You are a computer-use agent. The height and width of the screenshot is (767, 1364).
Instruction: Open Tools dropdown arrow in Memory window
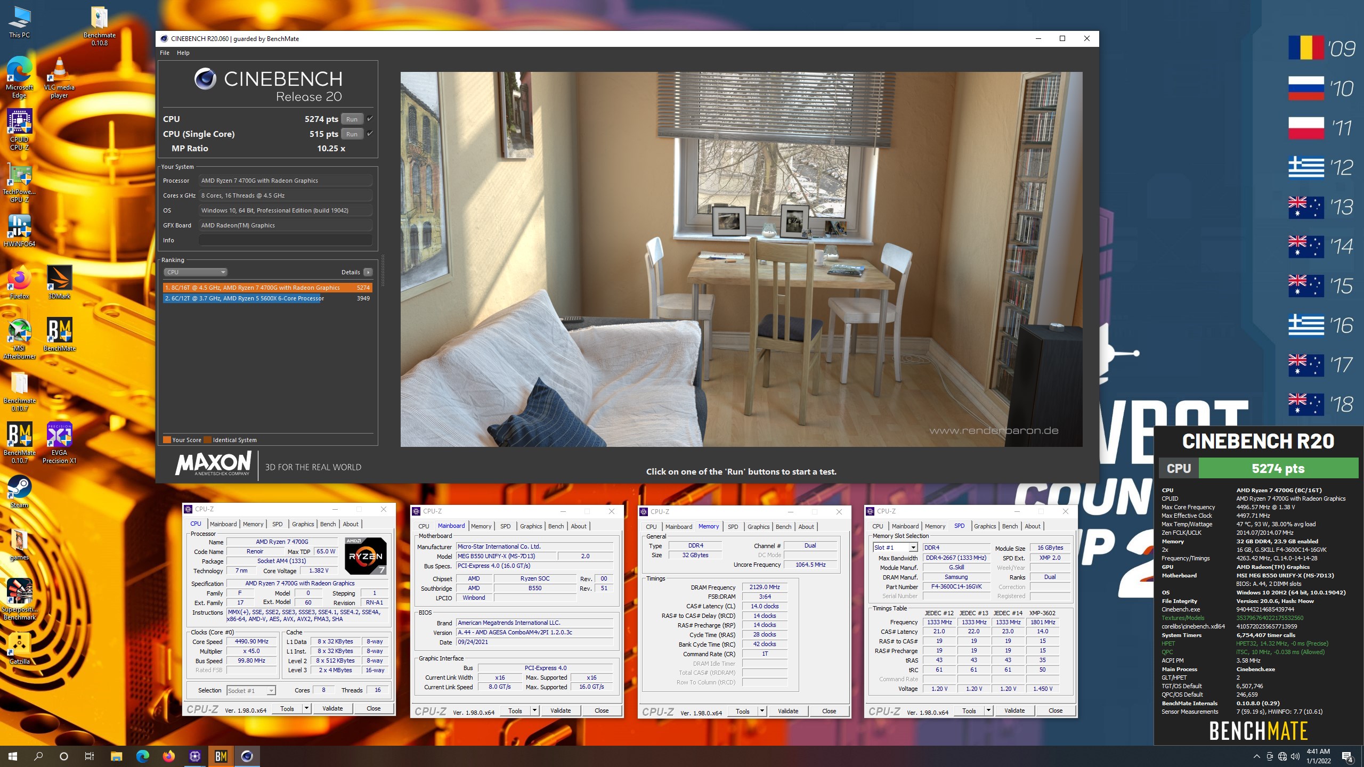click(x=762, y=711)
